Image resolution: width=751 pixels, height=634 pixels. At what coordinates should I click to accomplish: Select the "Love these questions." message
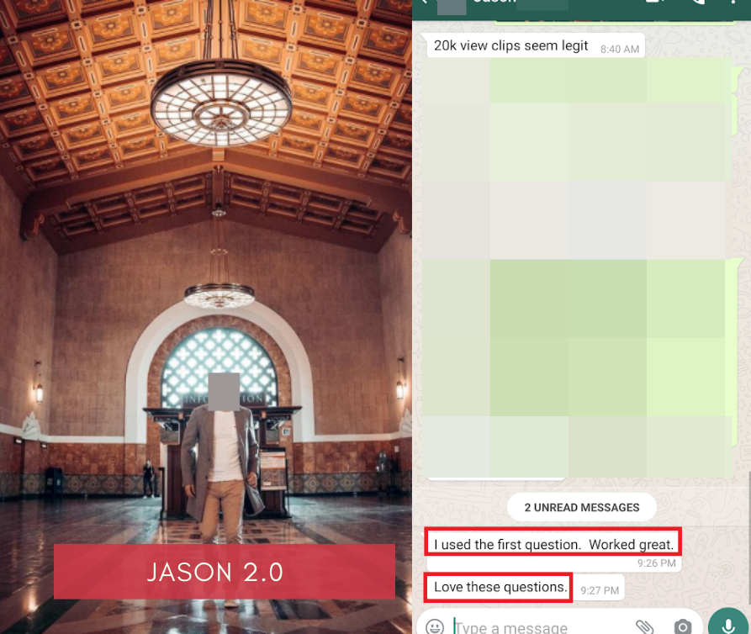coord(500,587)
